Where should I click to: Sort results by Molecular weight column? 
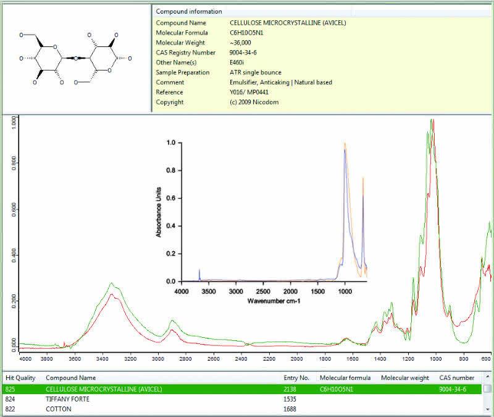coord(405,378)
